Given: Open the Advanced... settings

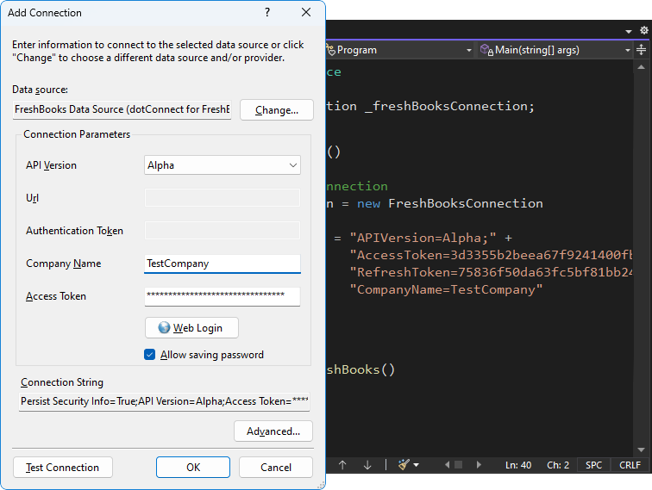Looking at the screenshot, I should [273, 431].
